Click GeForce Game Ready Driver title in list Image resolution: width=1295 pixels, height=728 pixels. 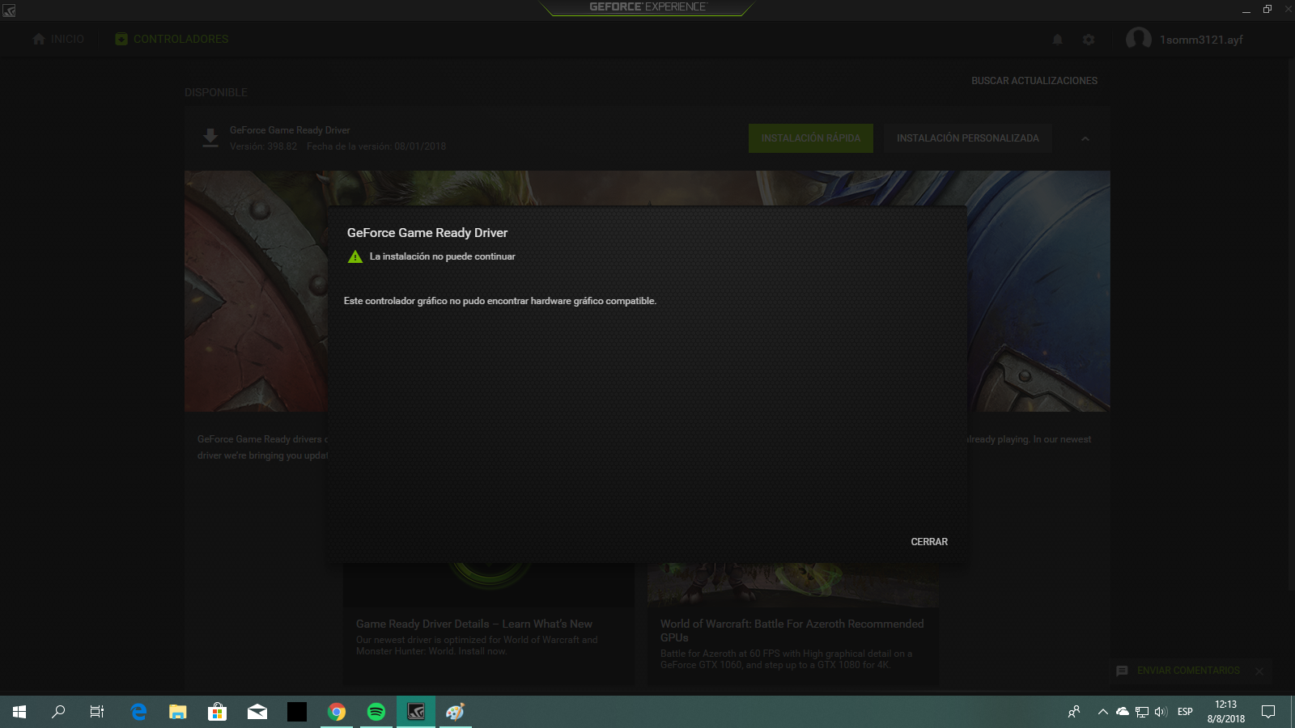tap(290, 130)
